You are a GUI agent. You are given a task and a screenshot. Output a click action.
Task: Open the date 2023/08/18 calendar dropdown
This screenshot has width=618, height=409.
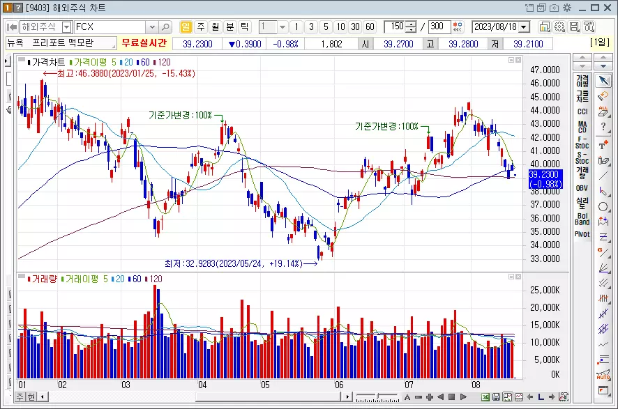[524, 27]
